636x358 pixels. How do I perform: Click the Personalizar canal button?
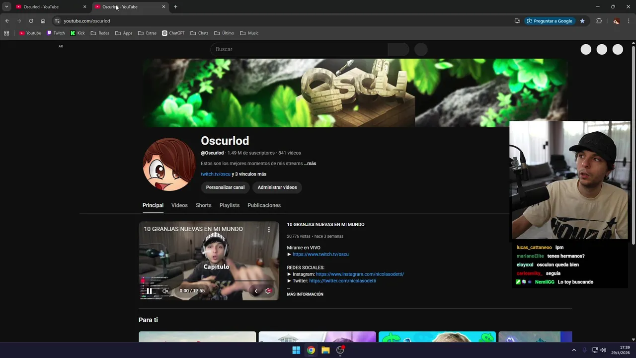(x=225, y=187)
